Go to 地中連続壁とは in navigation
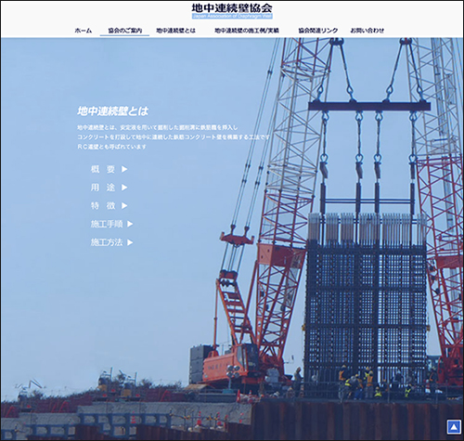The height and width of the screenshot is (441, 464). coord(175,31)
